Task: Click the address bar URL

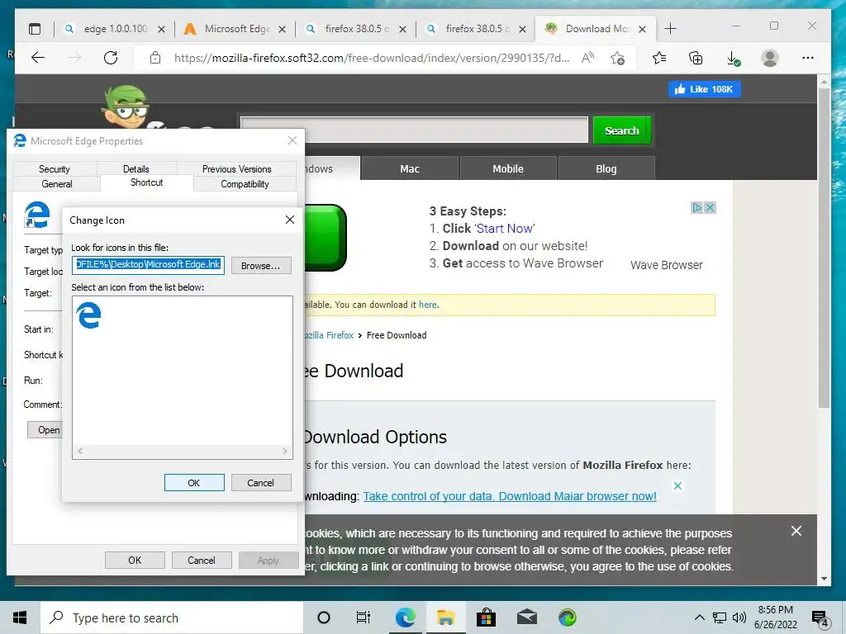Action: [x=371, y=58]
